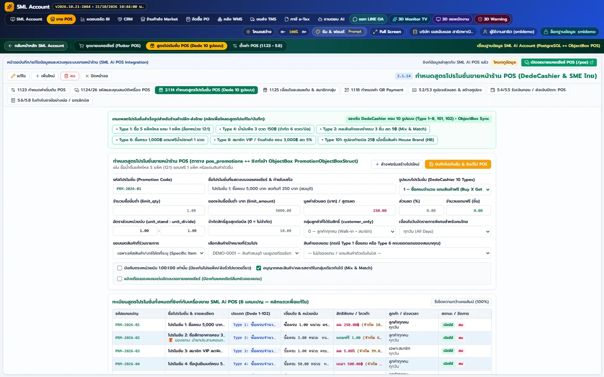Launch the ถามตอบ AI bot
Viewport: 604px width, 377px height.
point(331,19)
